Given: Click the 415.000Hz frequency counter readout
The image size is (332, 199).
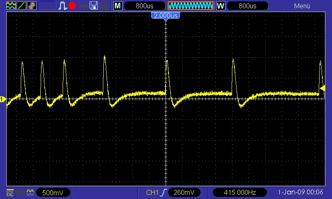Looking at the screenshot, I should tap(239, 193).
